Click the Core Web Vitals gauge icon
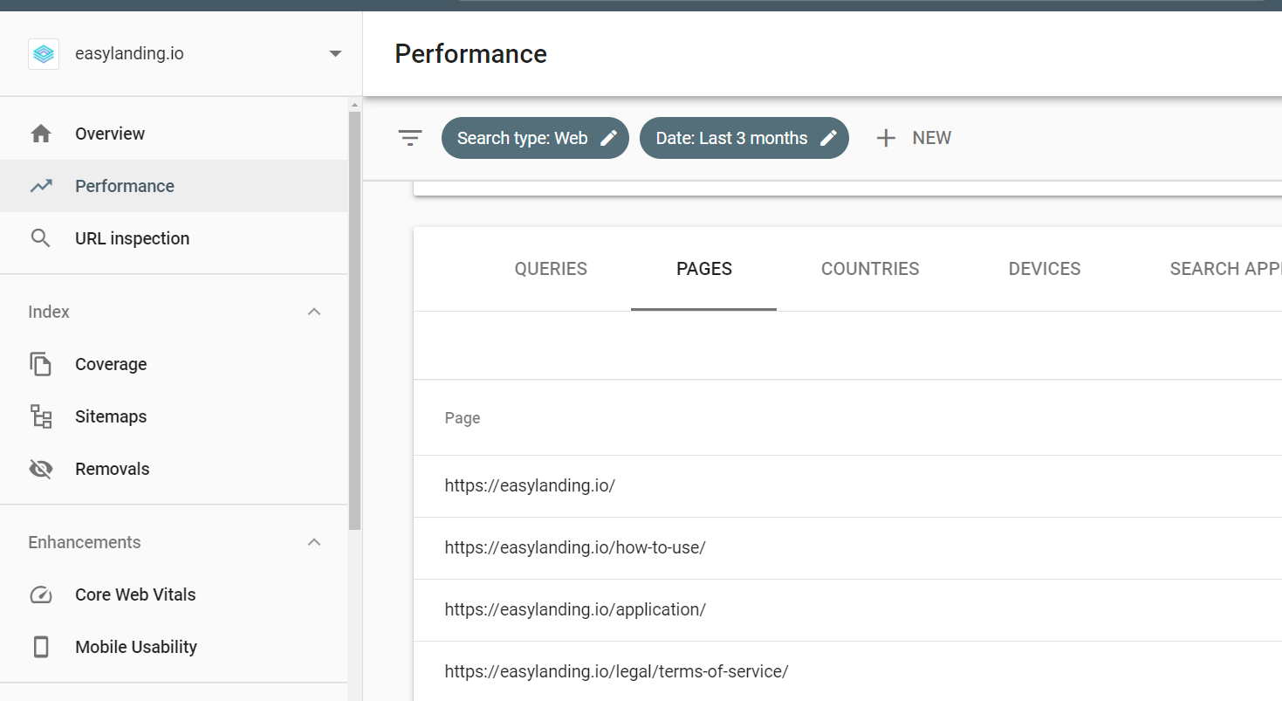Screen dimensions: 1282x701 point(41,594)
